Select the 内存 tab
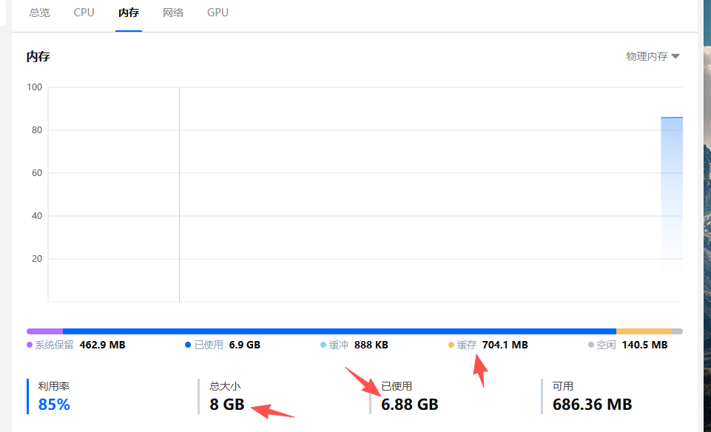Screen dimensions: 711x432 129,13
